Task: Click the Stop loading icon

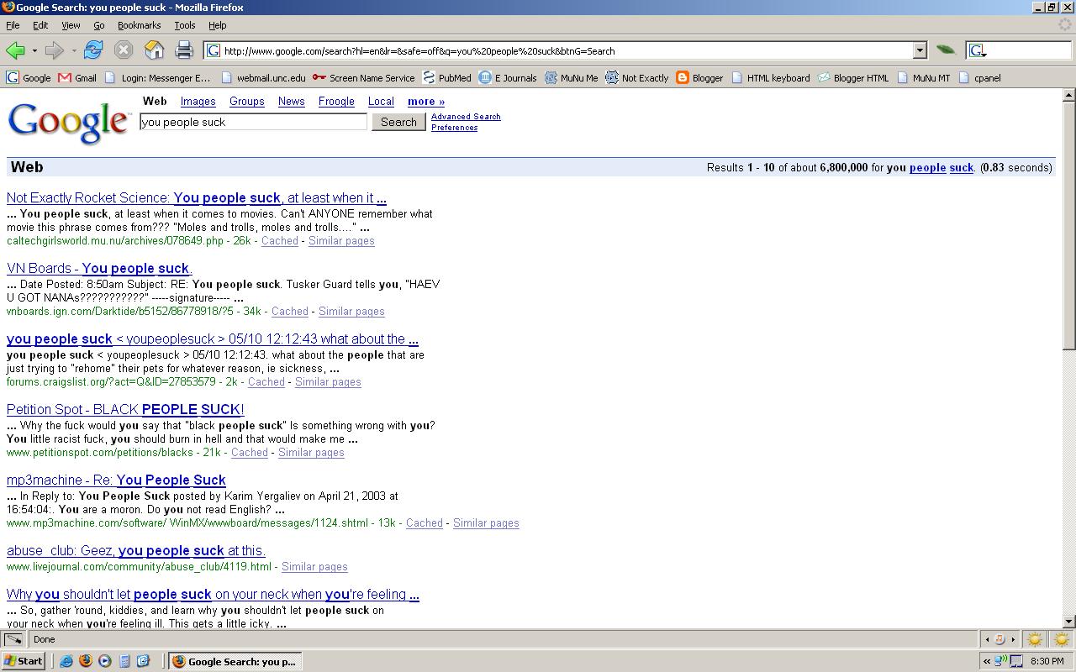Action: coord(124,50)
